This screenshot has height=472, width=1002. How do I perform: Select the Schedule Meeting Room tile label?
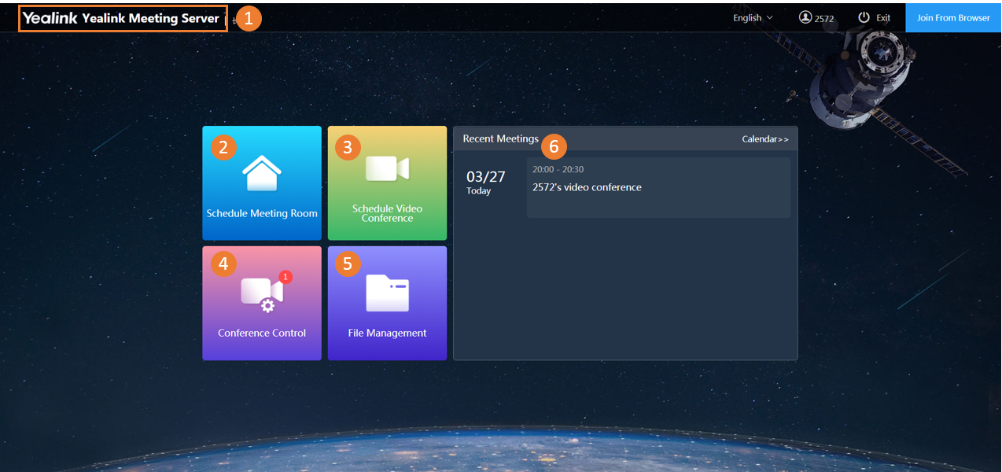pos(262,213)
